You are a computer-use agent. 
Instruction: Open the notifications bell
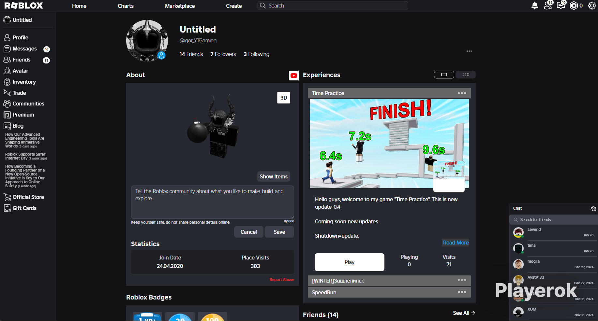[x=535, y=6]
